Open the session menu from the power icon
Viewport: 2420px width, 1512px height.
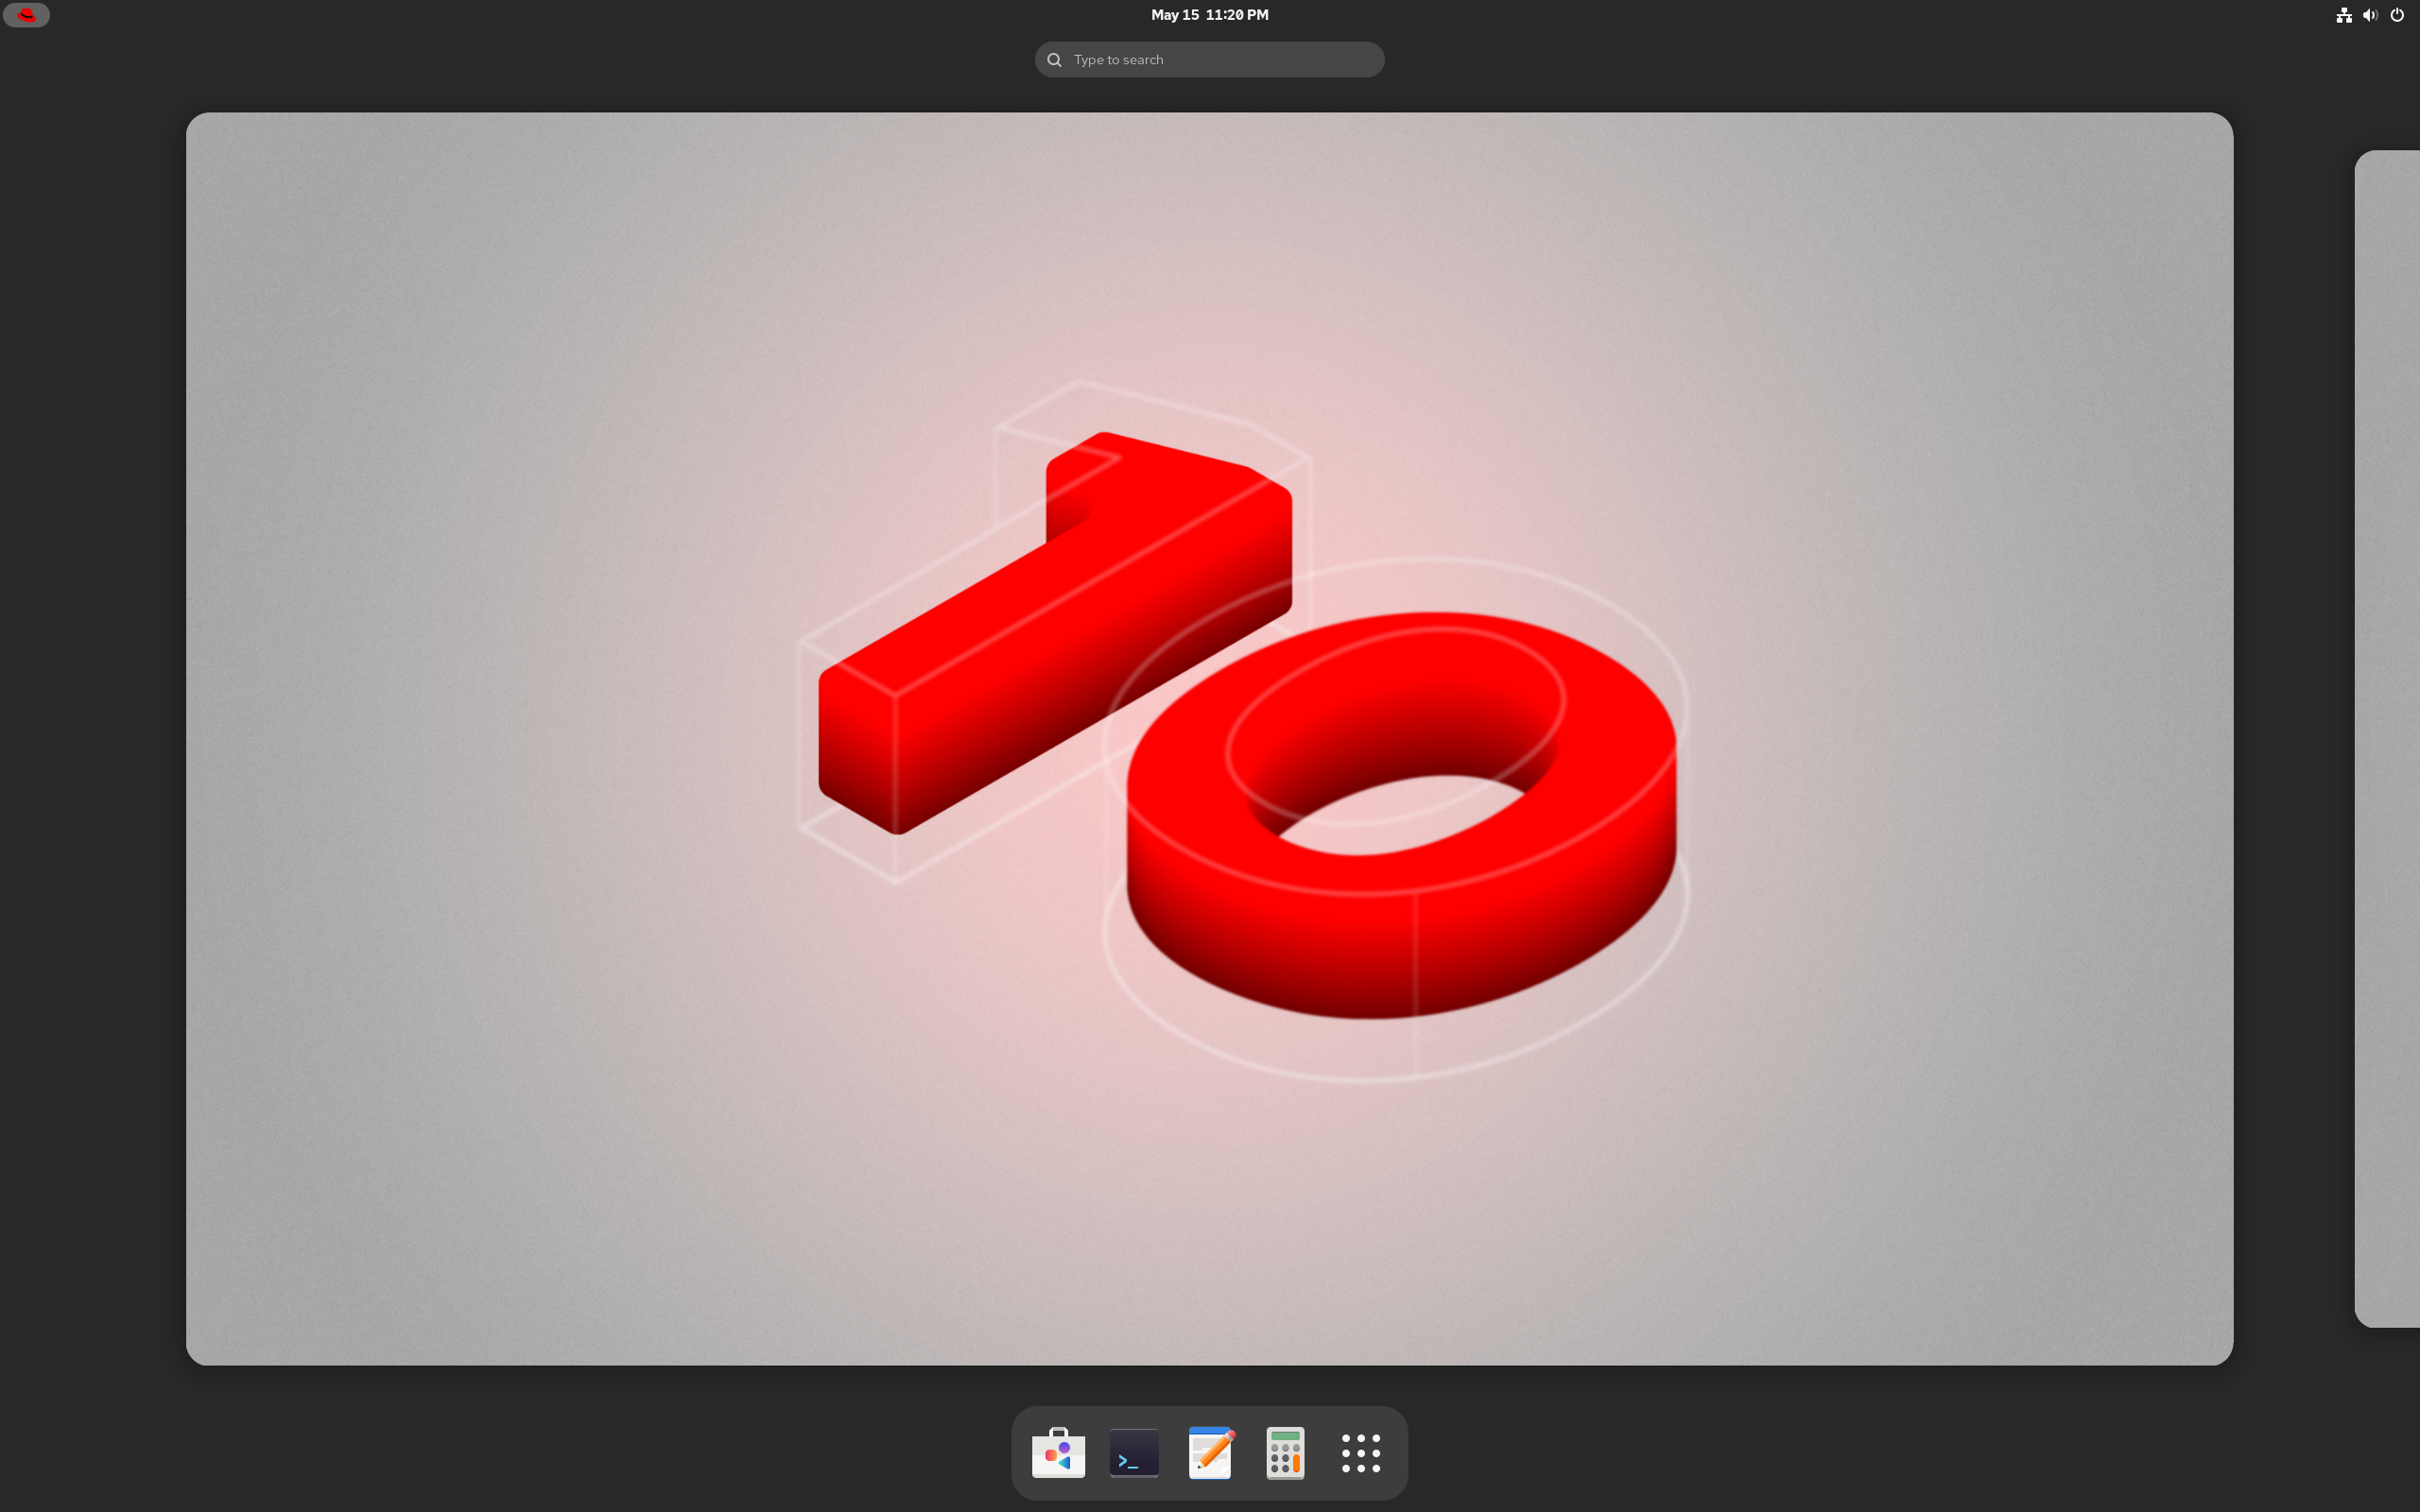point(2396,14)
